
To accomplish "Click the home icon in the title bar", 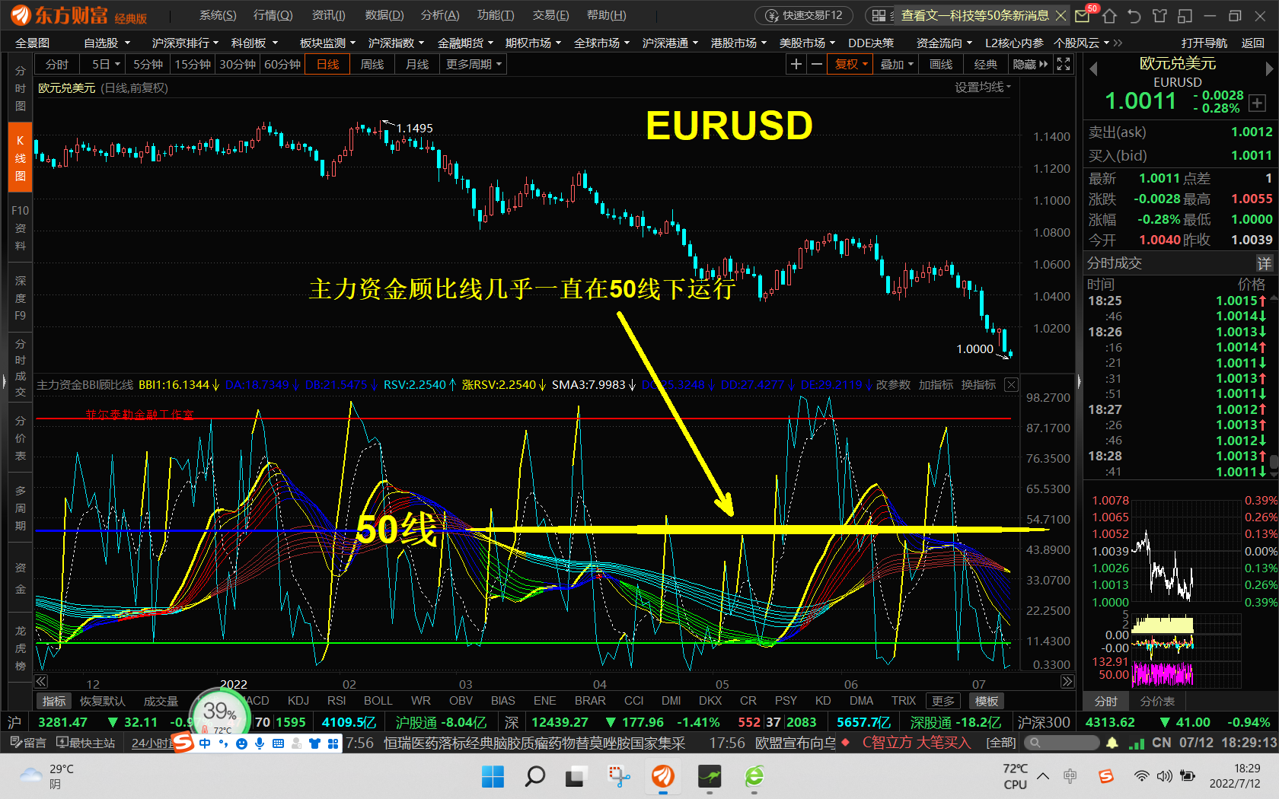I will pos(1109,14).
